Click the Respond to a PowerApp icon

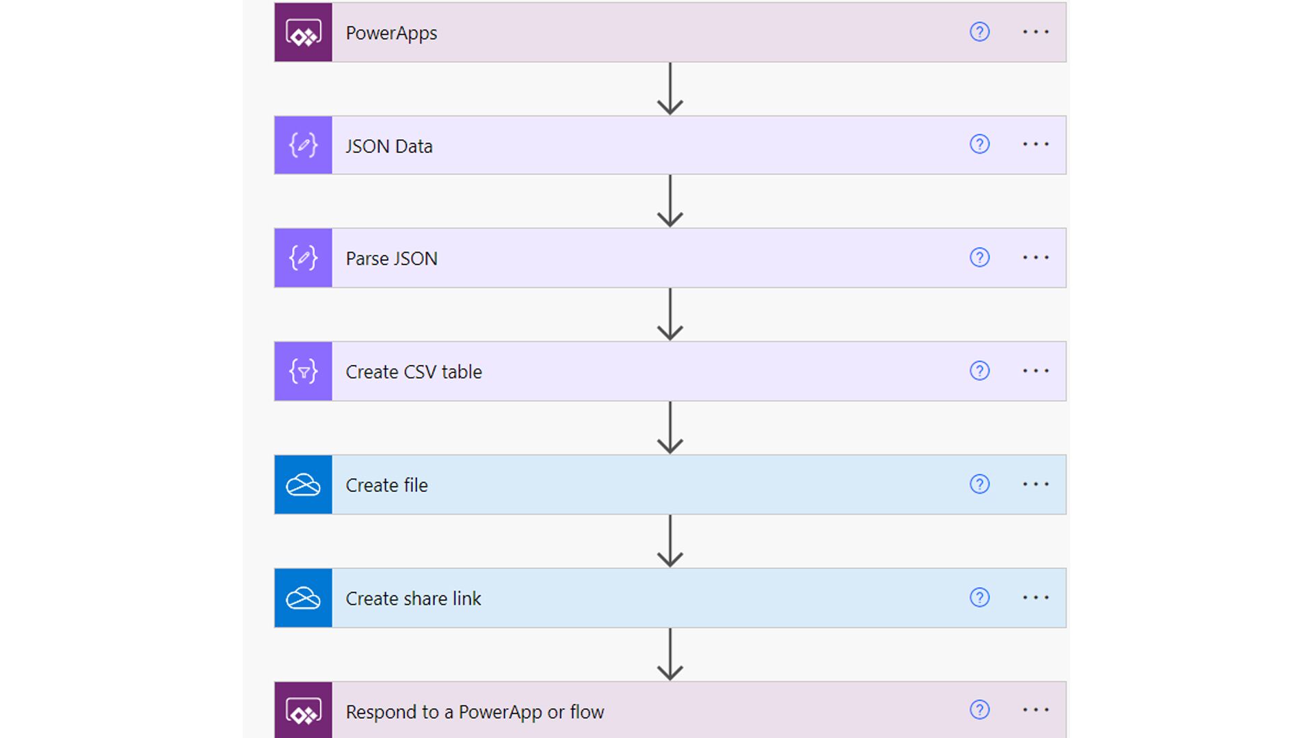pyautogui.click(x=303, y=711)
